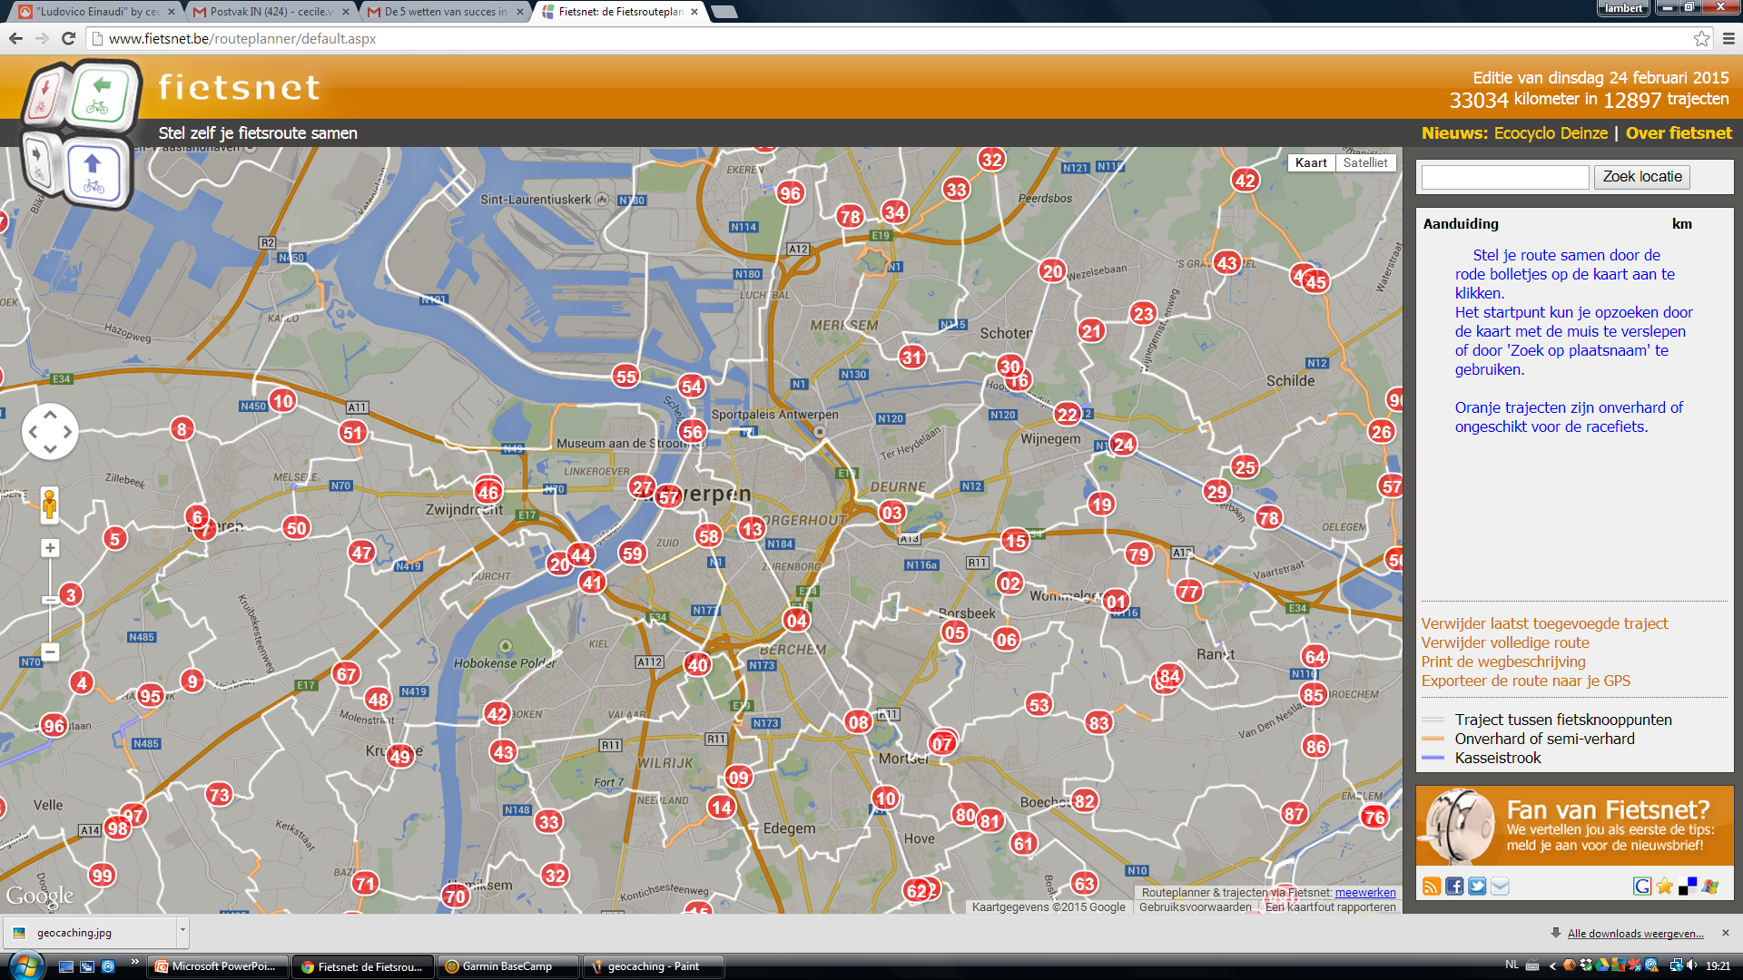Open the Ecocyclo Deinze news link

click(1551, 133)
